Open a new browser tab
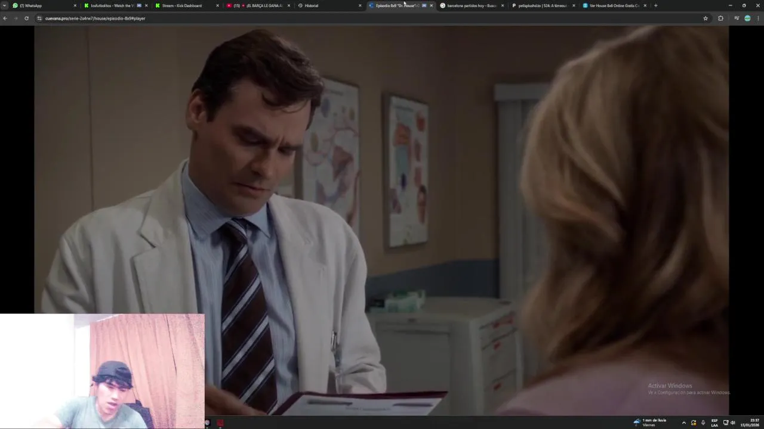The image size is (764, 429). [655, 5]
